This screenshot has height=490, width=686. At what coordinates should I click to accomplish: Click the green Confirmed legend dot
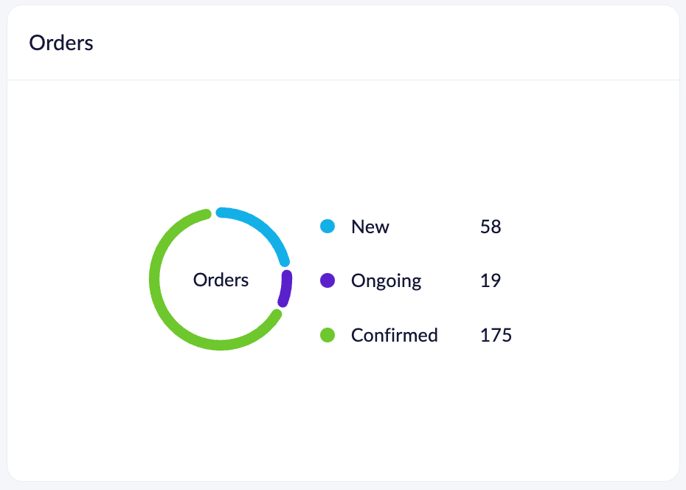(x=328, y=335)
